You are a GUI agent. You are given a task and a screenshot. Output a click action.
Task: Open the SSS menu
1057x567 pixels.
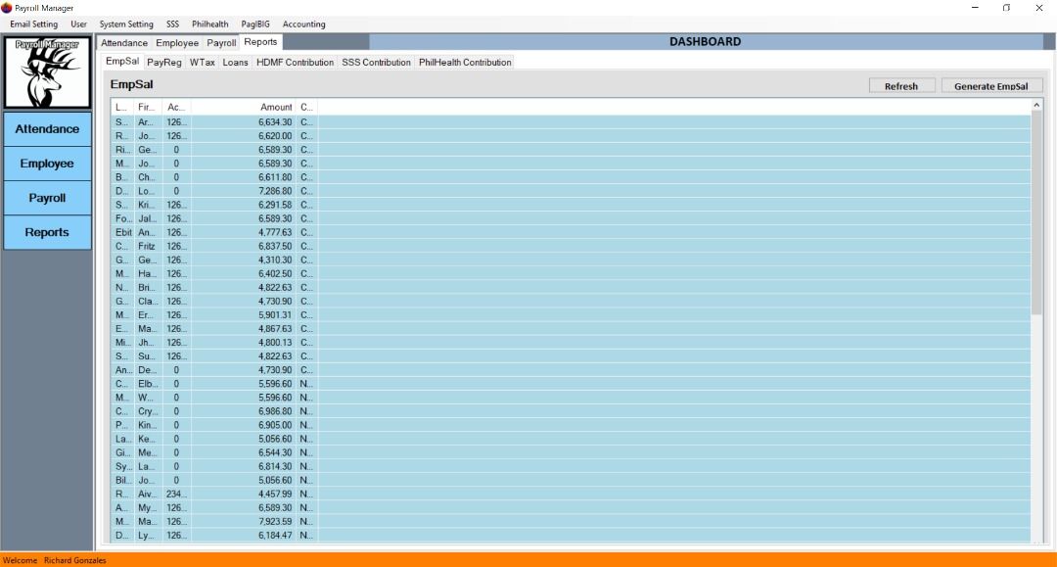[172, 24]
